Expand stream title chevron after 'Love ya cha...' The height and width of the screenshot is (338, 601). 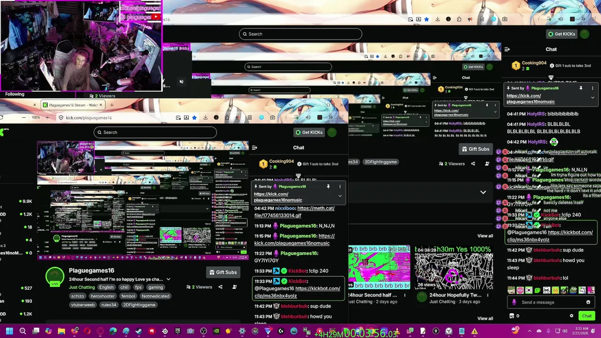pyautogui.click(x=168, y=279)
